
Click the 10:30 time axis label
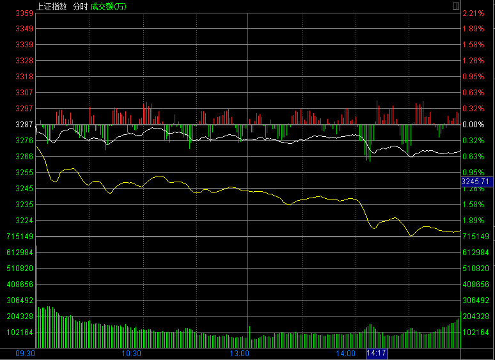pyautogui.click(x=131, y=354)
